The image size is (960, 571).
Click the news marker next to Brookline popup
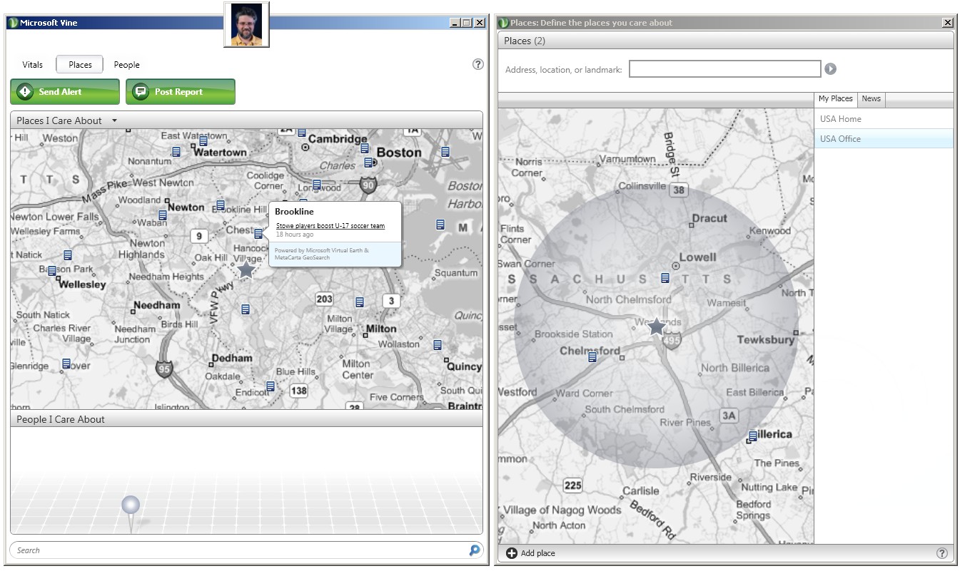(258, 234)
